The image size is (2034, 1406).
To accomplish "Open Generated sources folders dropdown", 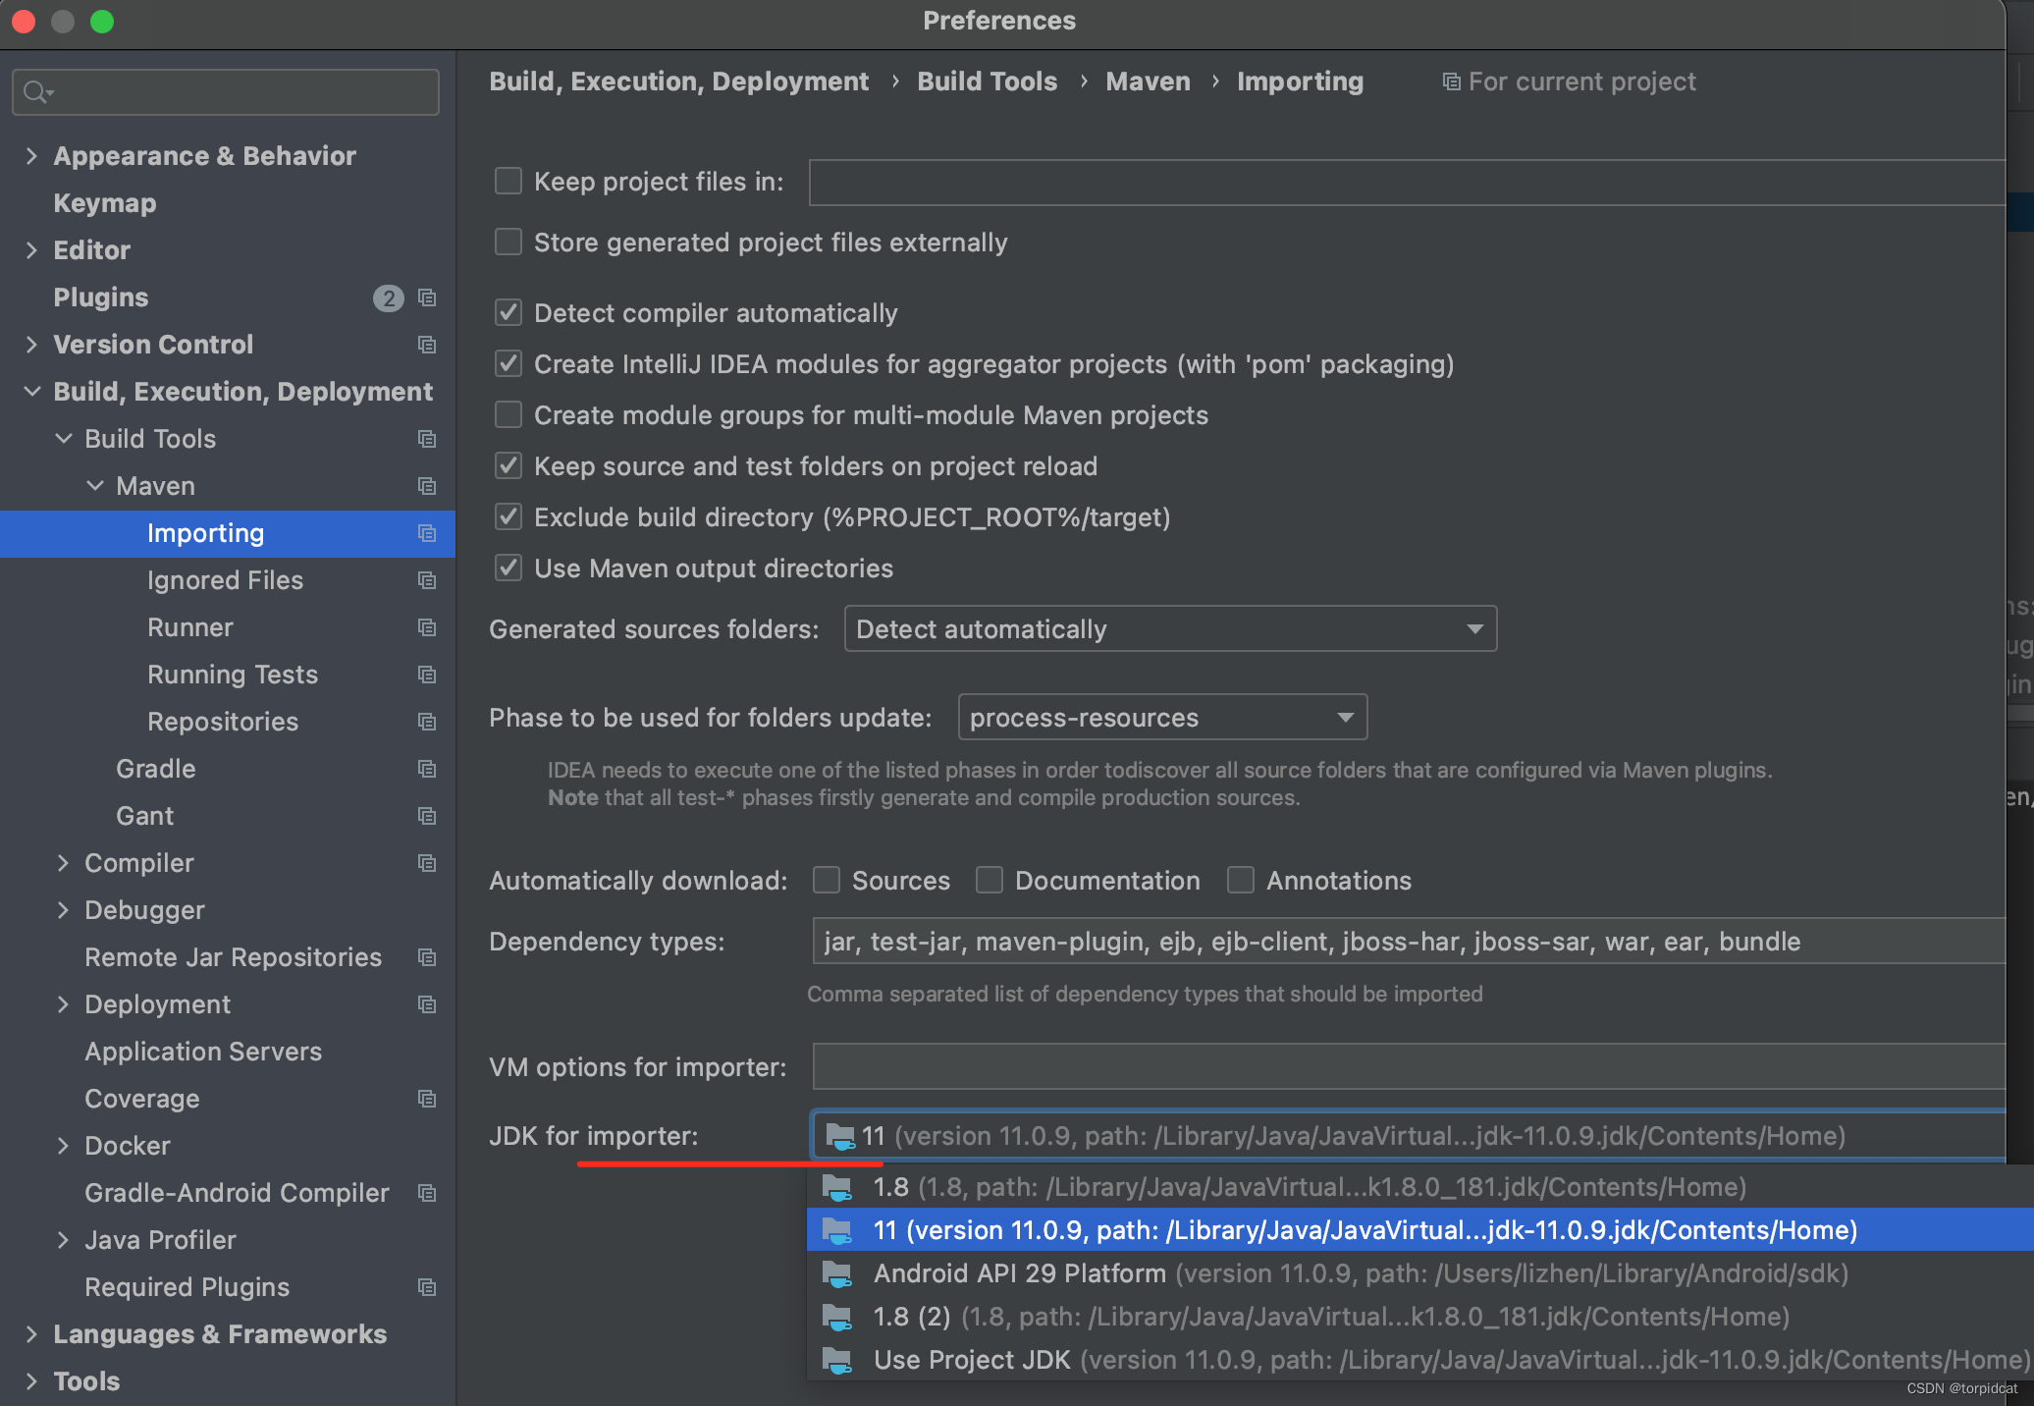I will point(1169,629).
